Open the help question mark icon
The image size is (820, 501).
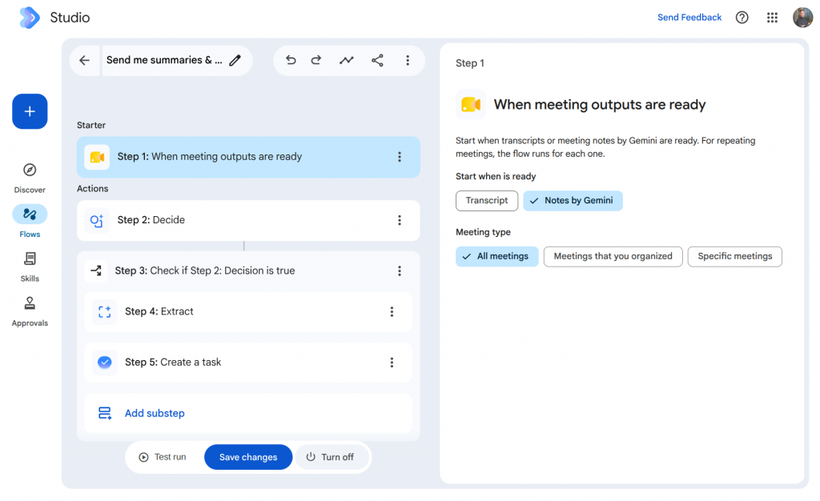[742, 18]
